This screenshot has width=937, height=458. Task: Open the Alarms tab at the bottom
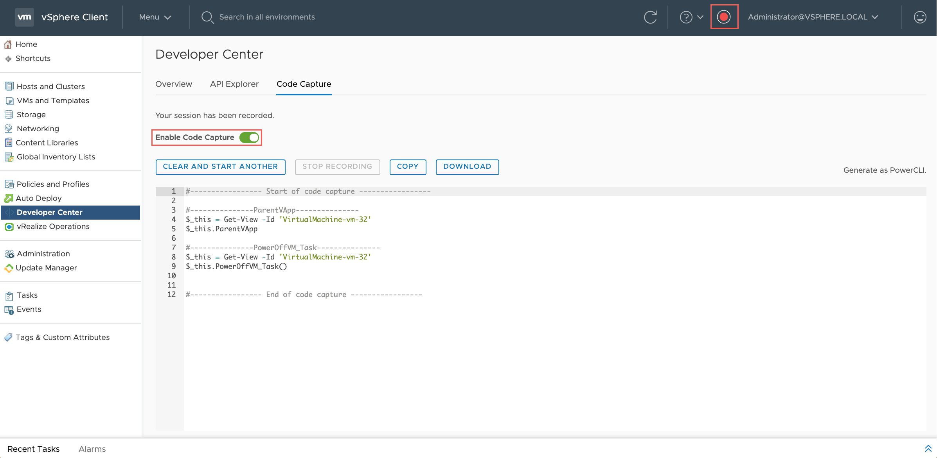tap(92, 449)
